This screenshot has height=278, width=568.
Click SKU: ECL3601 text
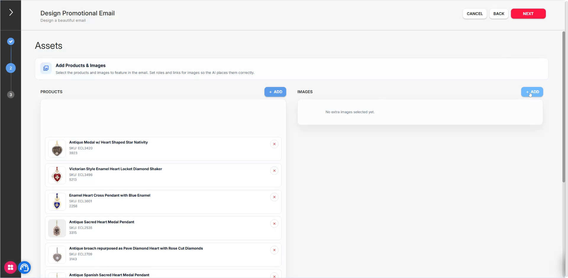80,201
